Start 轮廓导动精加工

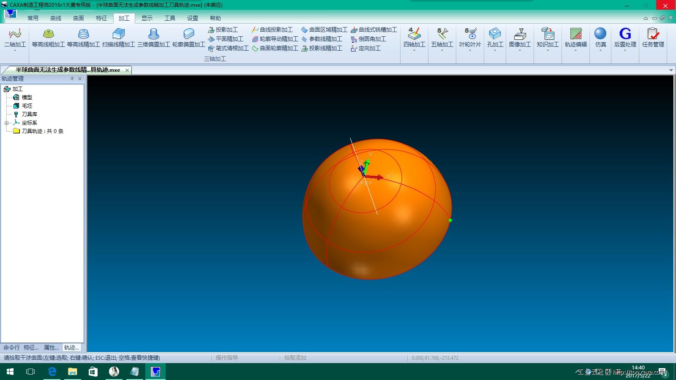(275, 39)
